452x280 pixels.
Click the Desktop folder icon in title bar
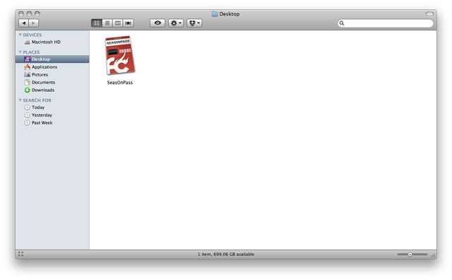coord(215,14)
